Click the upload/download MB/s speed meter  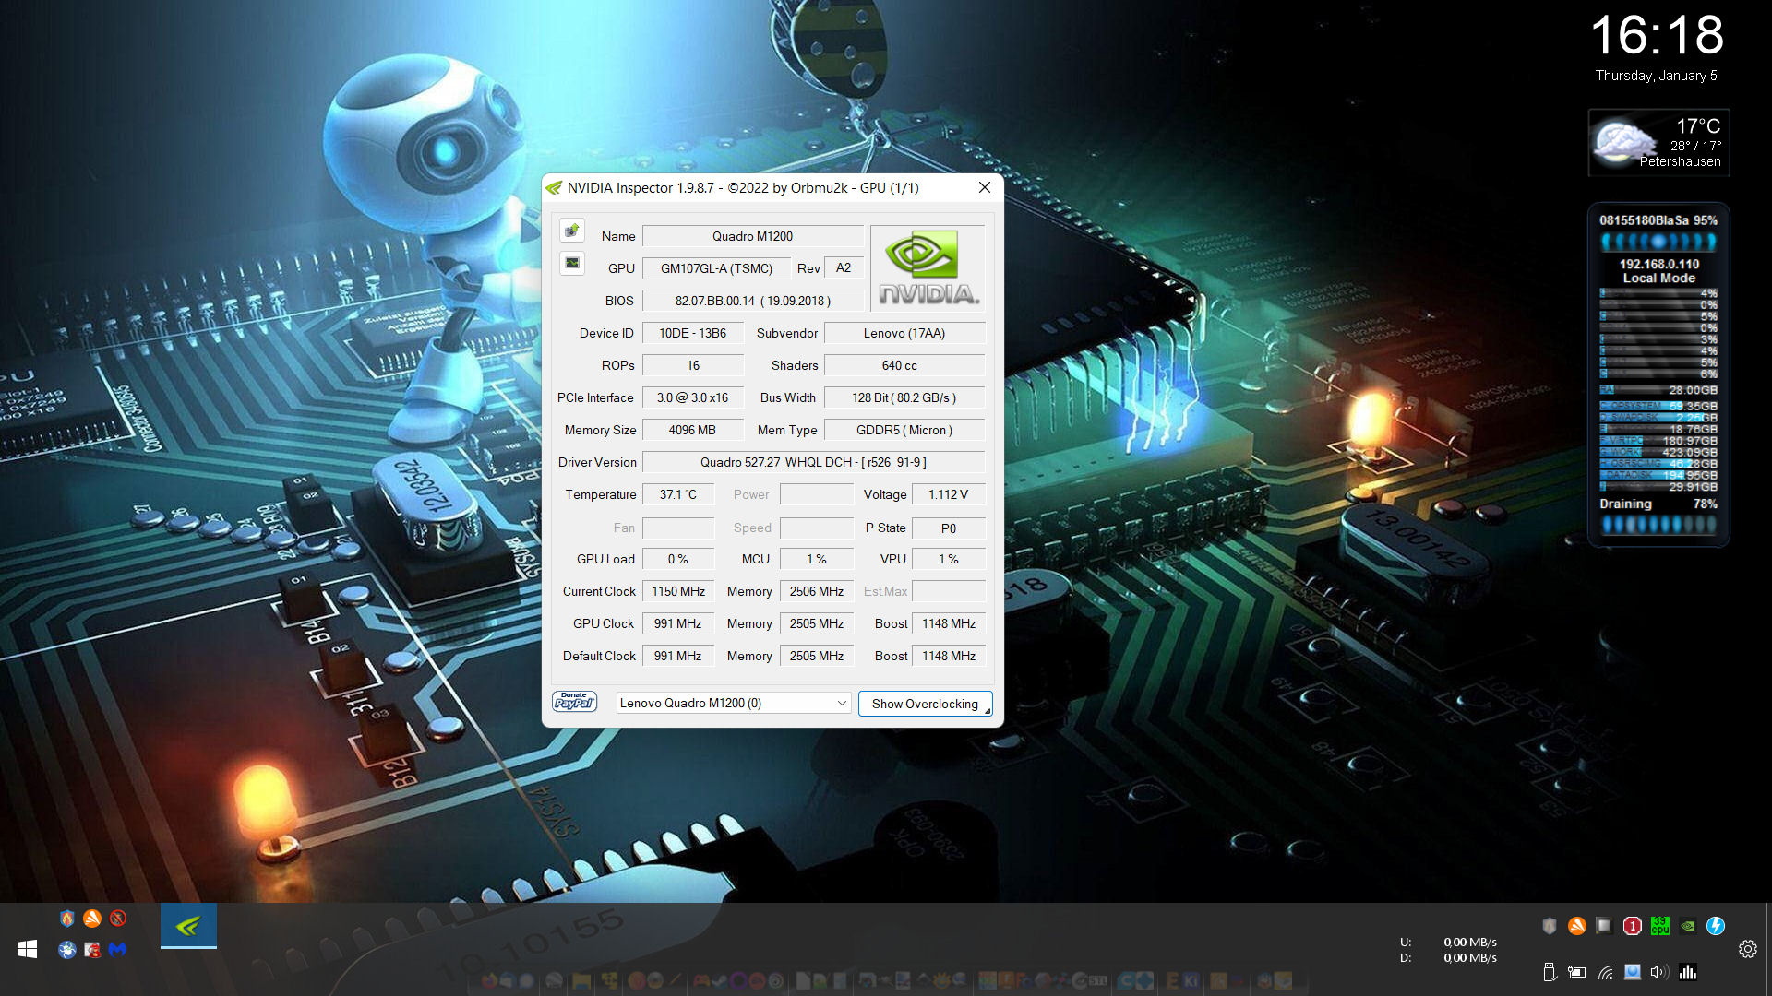pos(1448,950)
